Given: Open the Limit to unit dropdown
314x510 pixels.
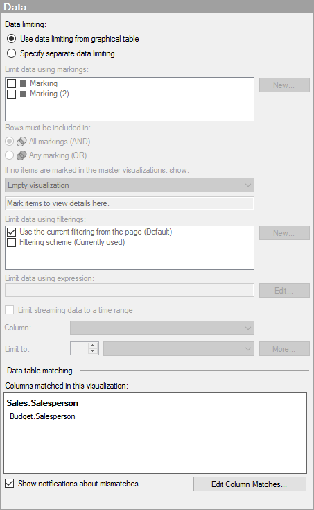Looking at the screenshot, I should coord(179,348).
